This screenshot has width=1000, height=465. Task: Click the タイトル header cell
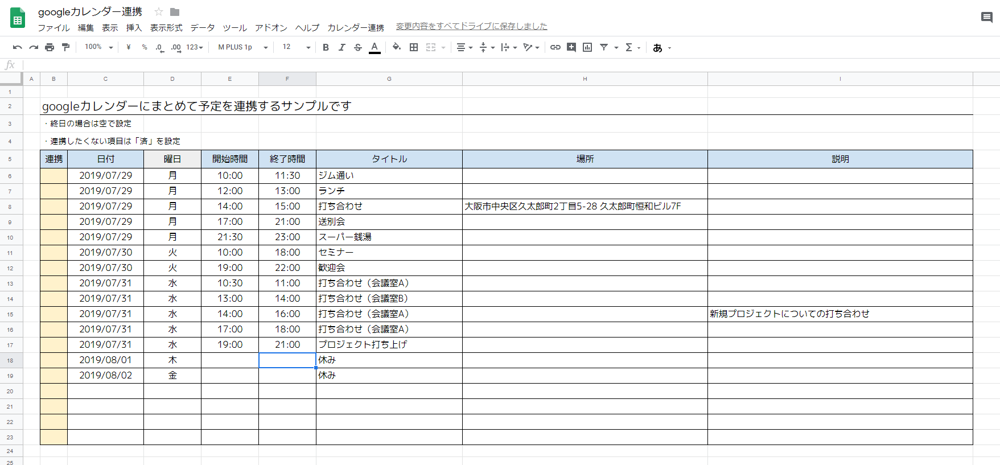[x=389, y=159]
